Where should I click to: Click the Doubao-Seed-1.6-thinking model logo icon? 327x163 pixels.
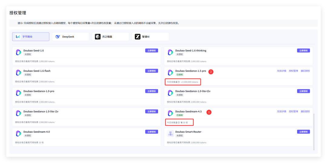pos(170,52)
